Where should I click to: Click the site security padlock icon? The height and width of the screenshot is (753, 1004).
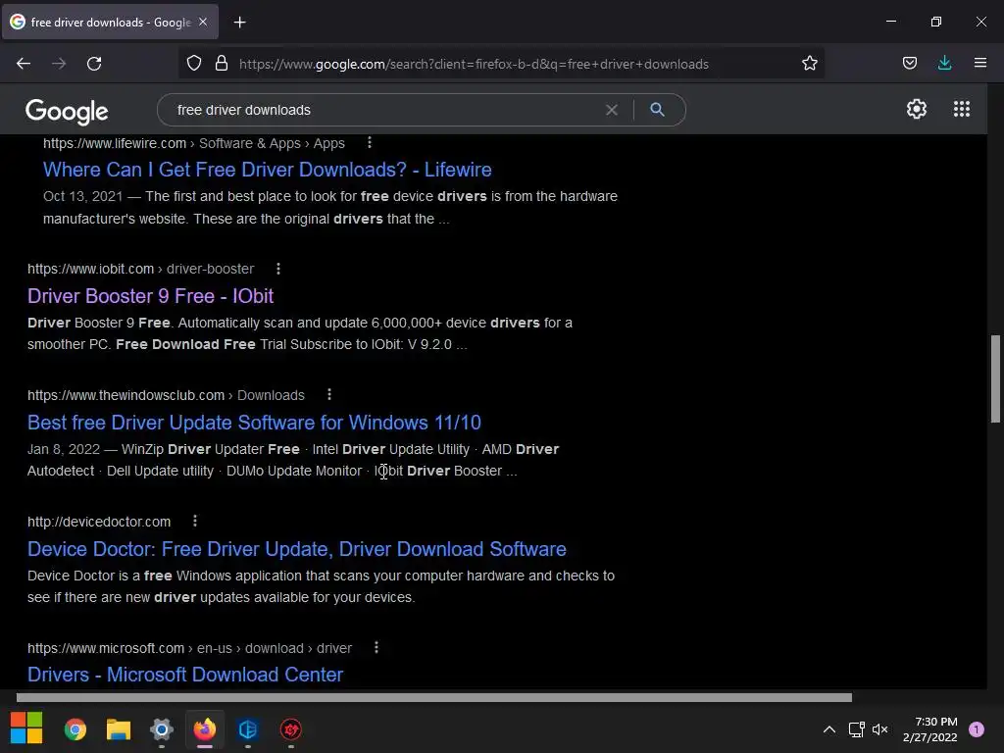(222, 64)
